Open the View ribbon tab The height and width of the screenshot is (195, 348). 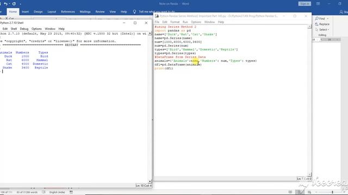tap(113, 12)
